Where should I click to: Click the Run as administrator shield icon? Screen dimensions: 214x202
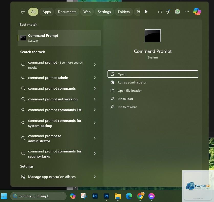pos(112,82)
